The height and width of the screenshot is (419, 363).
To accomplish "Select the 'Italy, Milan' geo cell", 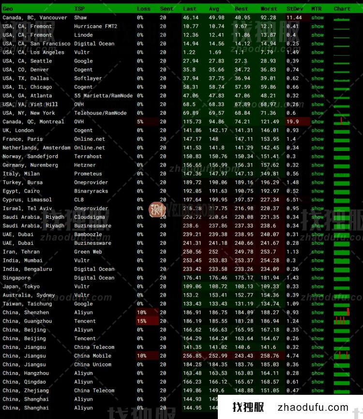I will tap(21, 174).
